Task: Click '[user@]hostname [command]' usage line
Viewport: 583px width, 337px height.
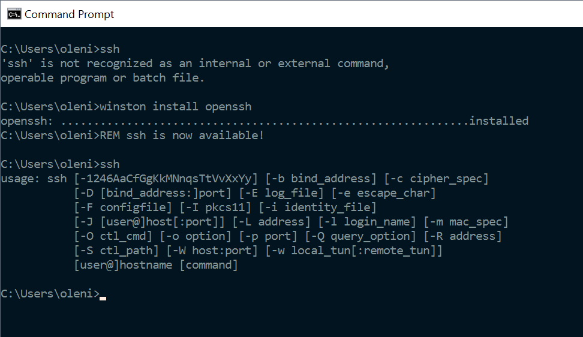Action: (x=156, y=265)
